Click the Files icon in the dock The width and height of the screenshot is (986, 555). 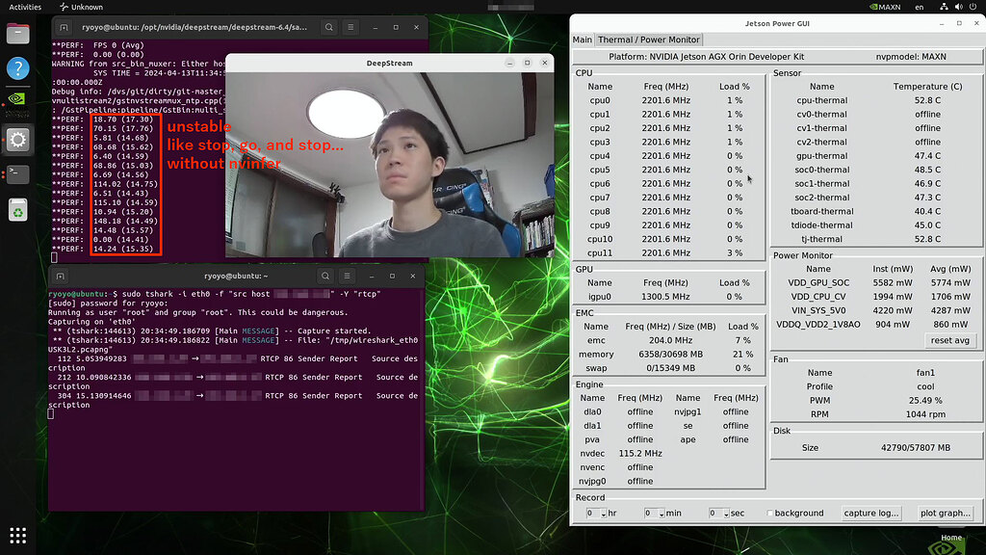pyautogui.click(x=16, y=32)
